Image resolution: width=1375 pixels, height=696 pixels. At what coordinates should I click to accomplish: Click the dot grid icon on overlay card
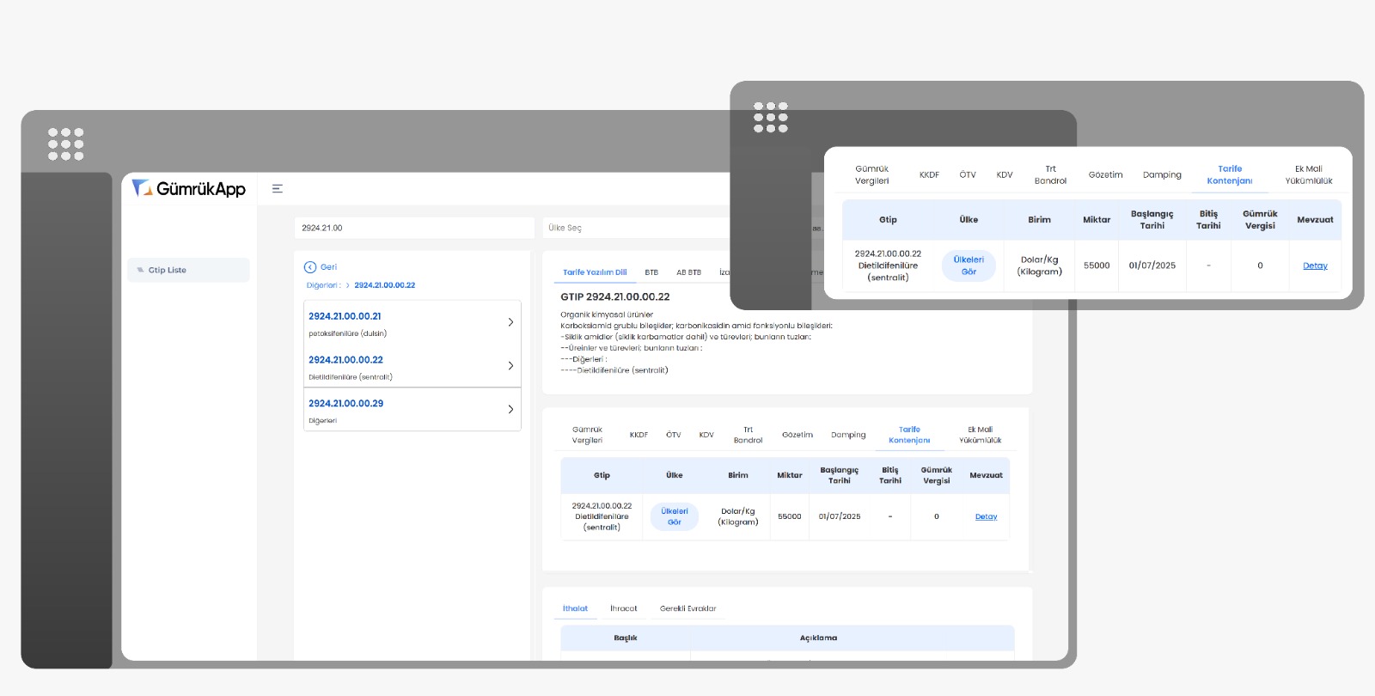[771, 118]
